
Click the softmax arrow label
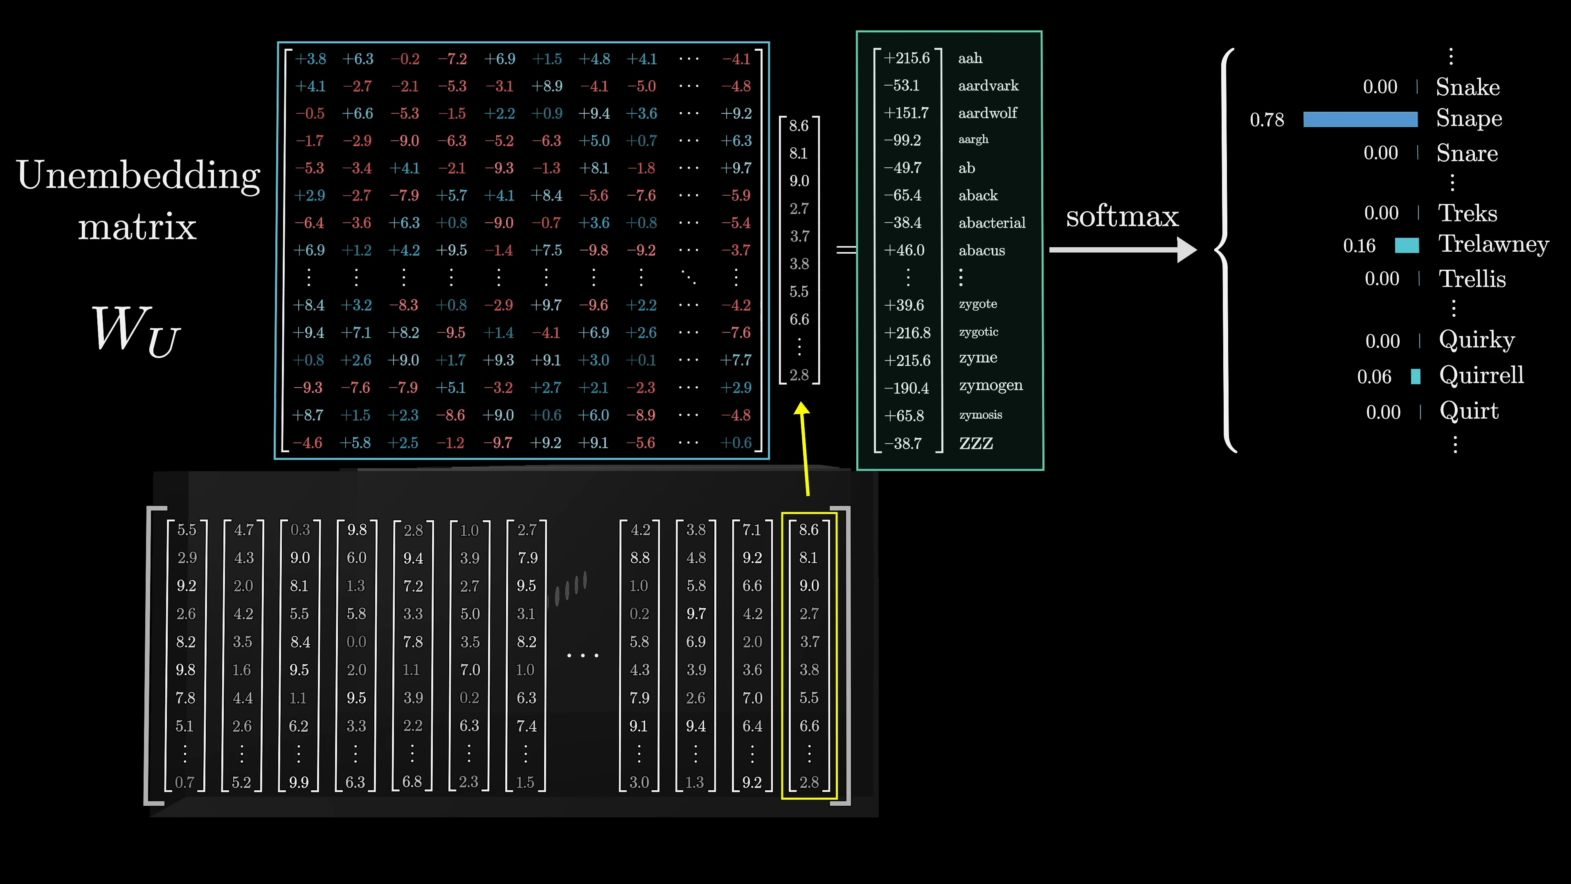point(1122,216)
